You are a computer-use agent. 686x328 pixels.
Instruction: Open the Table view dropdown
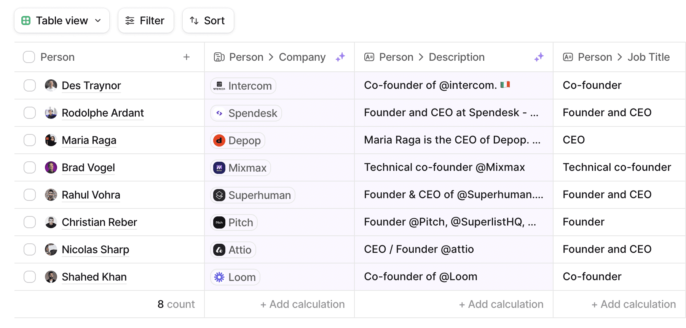[62, 20]
